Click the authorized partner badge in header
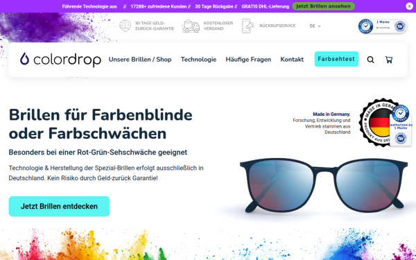The width and height of the screenshot is (416, 260). tap(383, 26)
